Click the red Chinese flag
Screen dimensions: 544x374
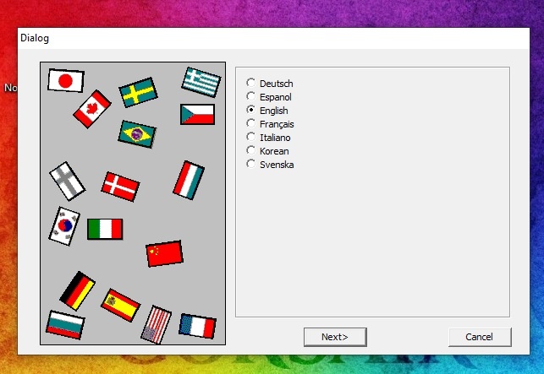click(163, 252)
